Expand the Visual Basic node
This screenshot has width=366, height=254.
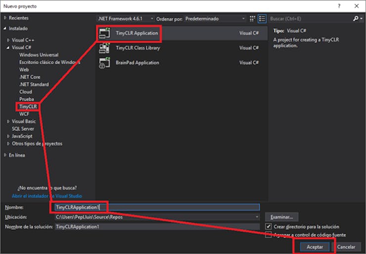(8, 121)
